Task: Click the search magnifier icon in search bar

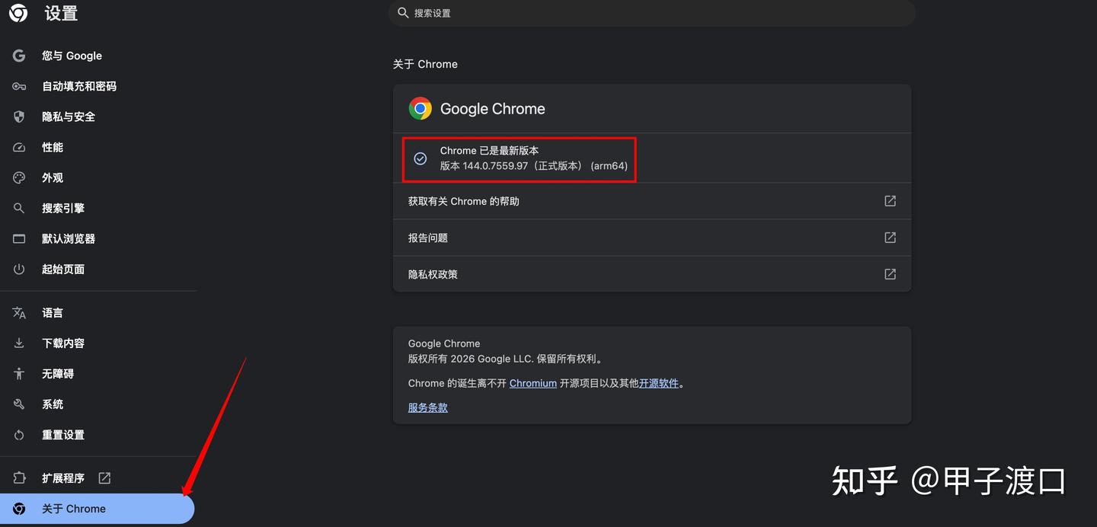Action: (403, 13)
